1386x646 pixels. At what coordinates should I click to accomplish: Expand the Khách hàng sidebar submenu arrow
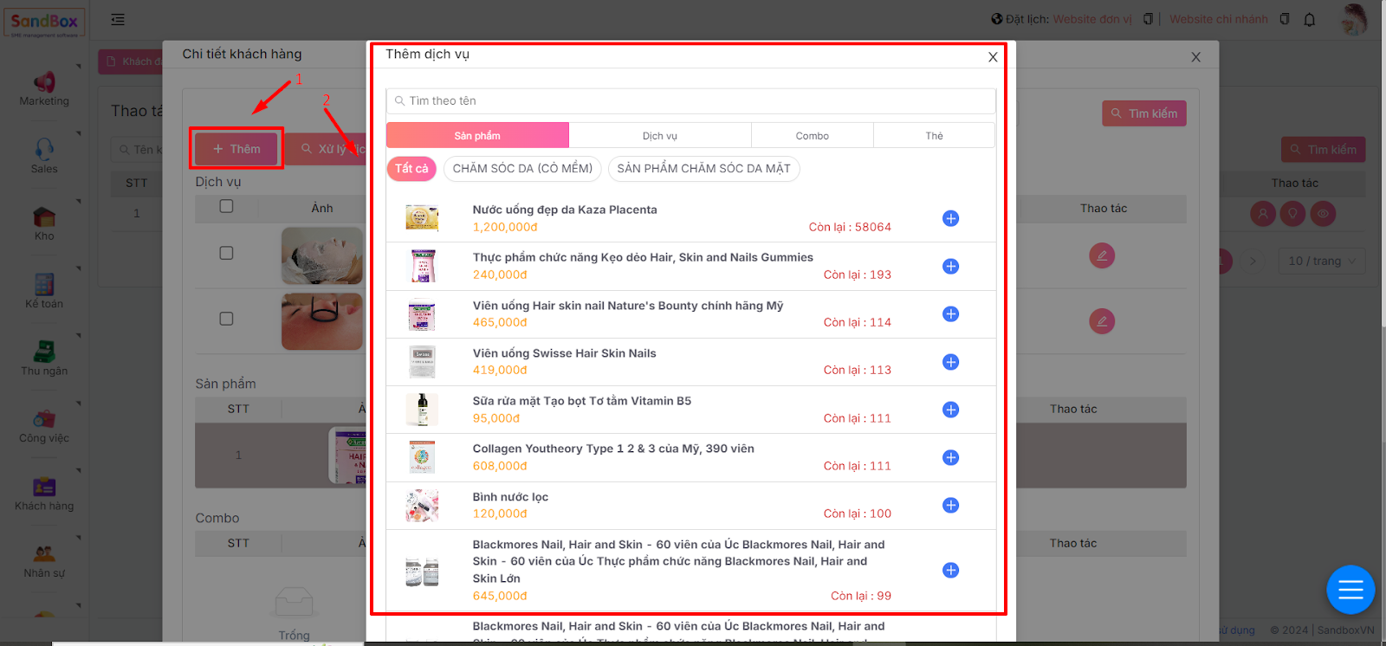[x=79, y=471]
